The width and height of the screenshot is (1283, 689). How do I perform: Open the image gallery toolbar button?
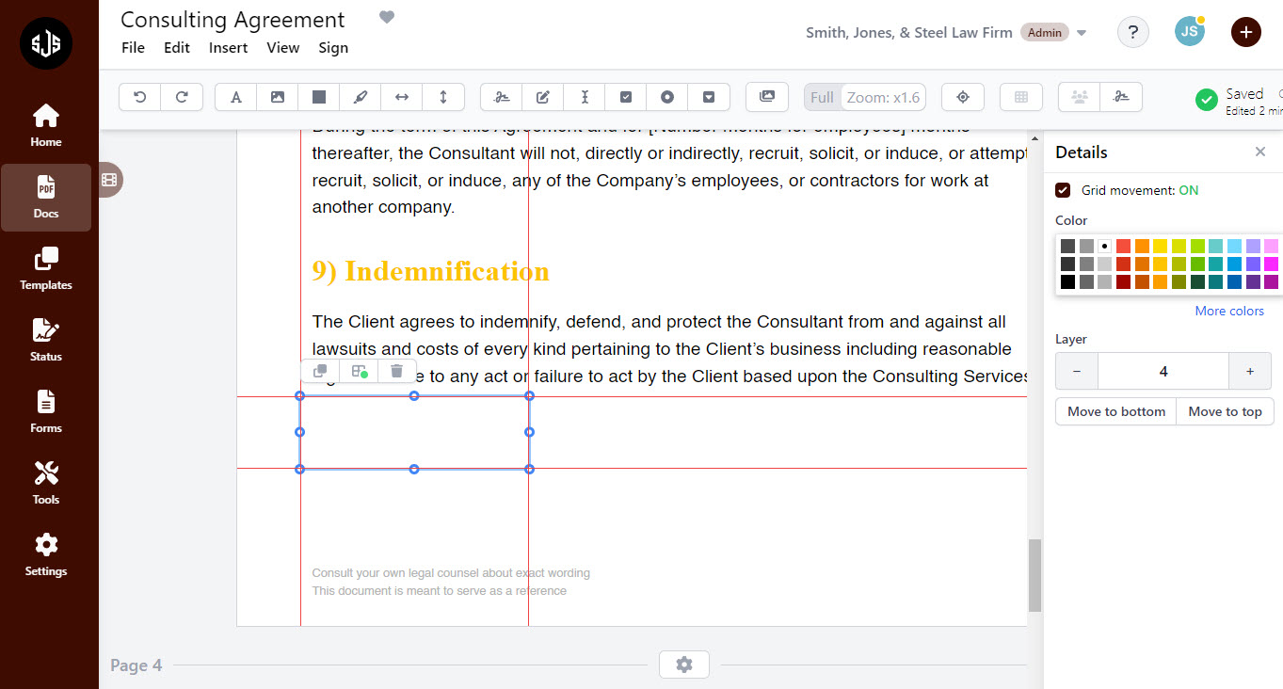pos(767,97)
